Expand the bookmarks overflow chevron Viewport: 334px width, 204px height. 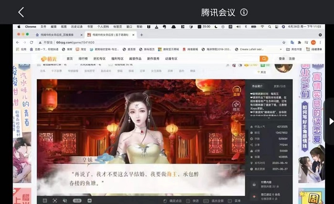coord(281,49)
